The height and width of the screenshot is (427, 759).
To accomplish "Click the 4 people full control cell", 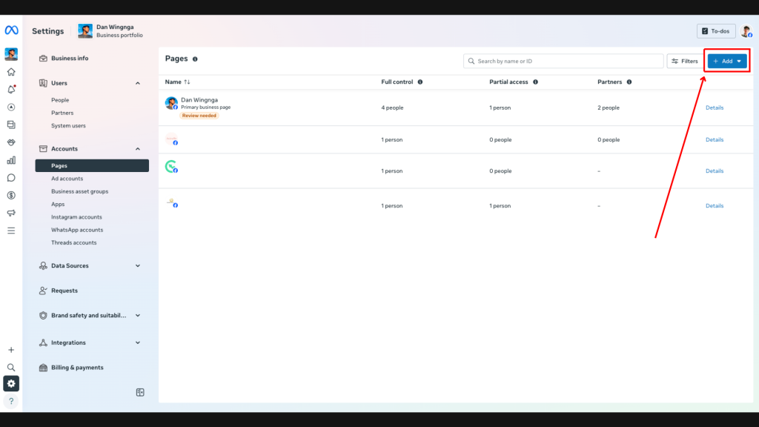I will 392,107.
